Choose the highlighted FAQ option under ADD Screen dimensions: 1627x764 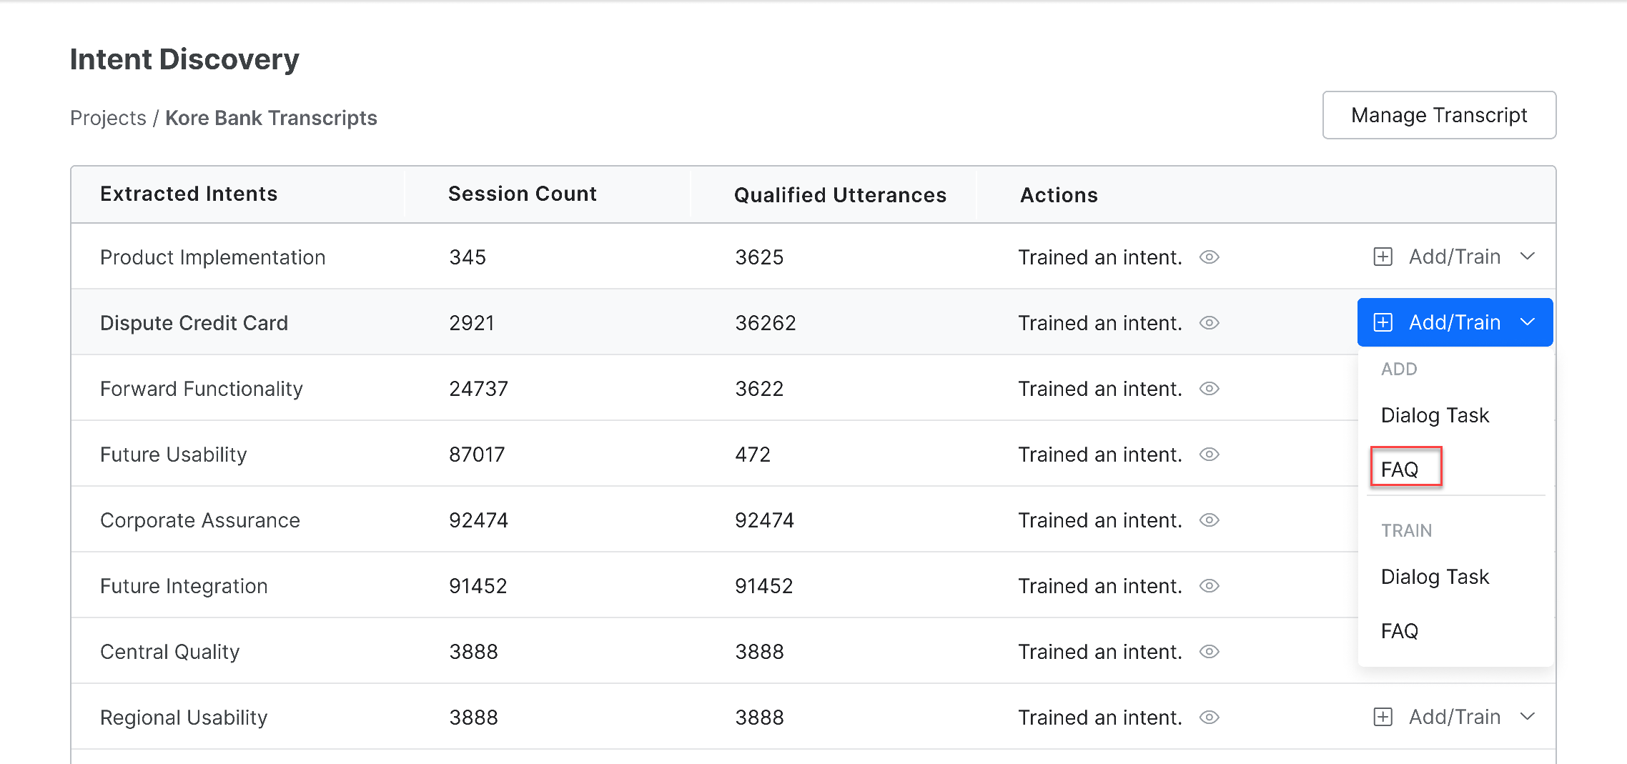[x=1400, y=470]
